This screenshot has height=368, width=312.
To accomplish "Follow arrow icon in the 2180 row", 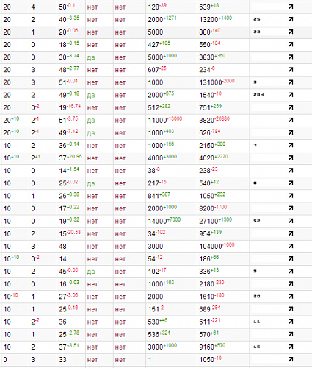I will (291, 283).
